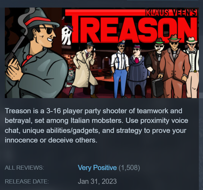
Task: Open the Treason header capsule image
Action: click(x=102, y=53)
